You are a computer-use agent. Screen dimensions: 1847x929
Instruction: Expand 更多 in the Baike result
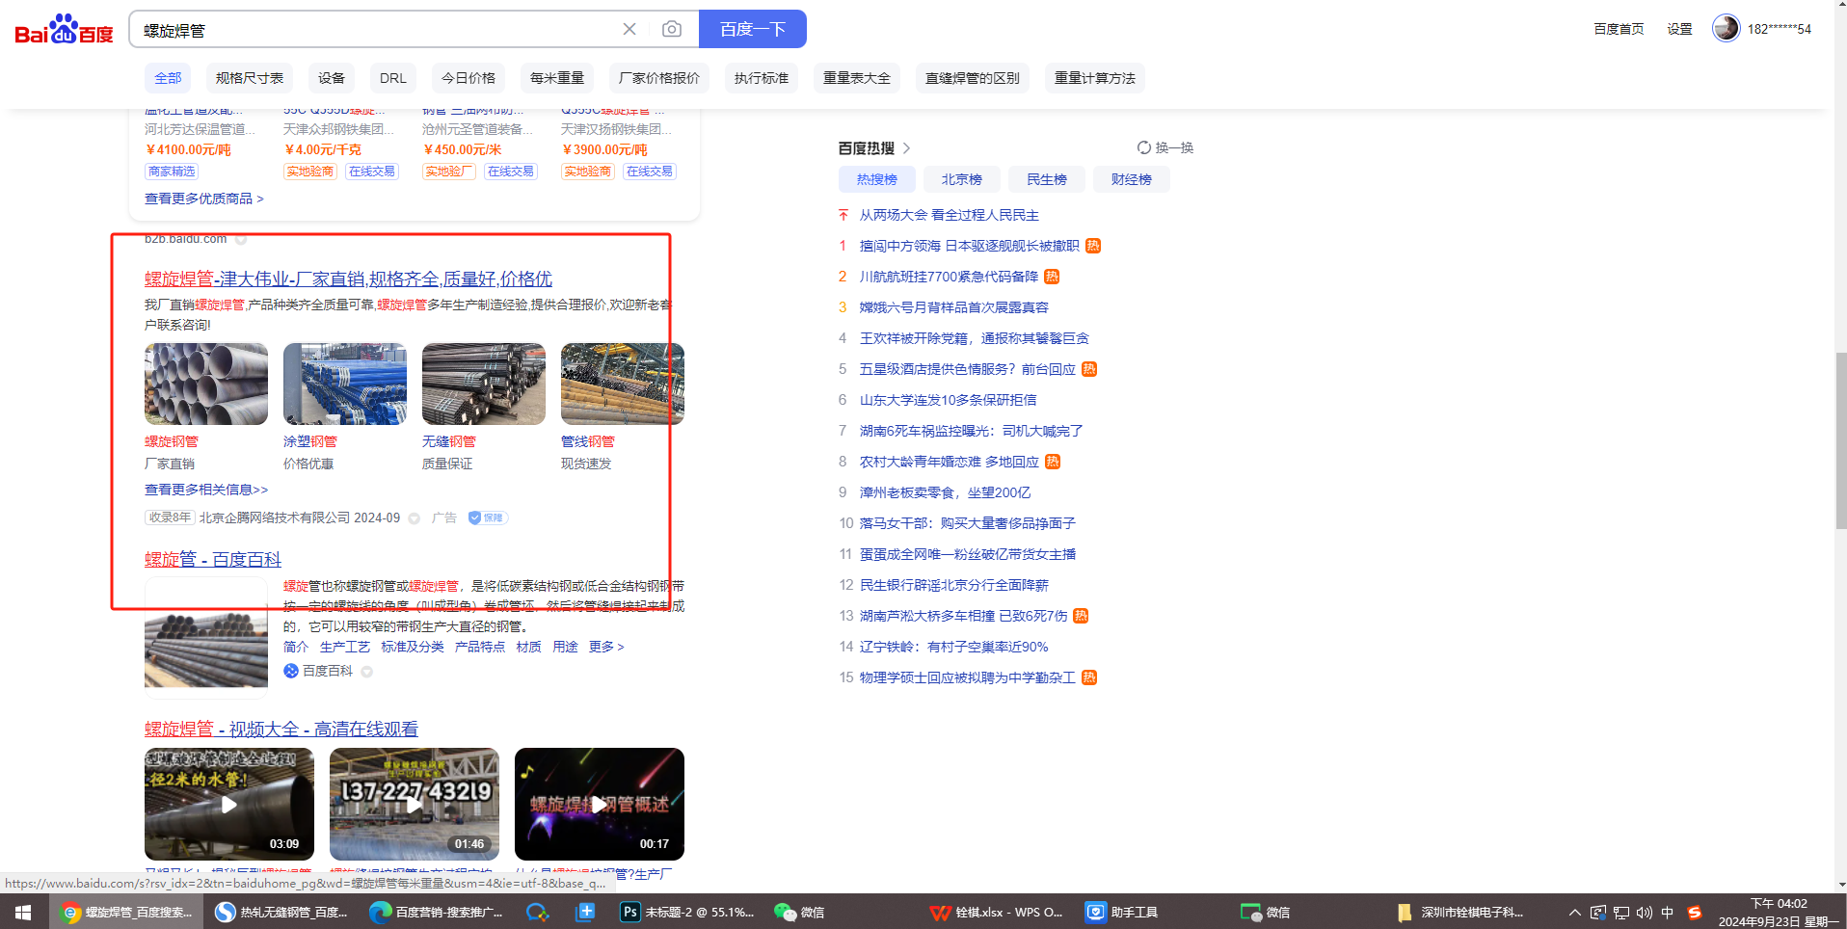(605, 647)
